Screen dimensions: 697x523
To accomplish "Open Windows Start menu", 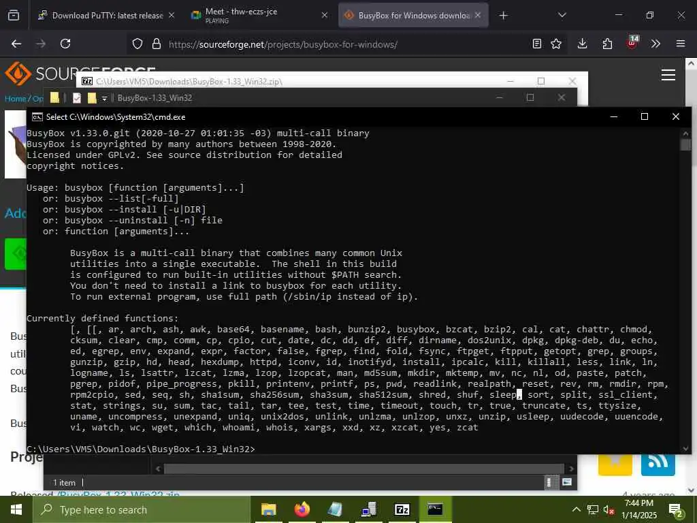I will pos(16,509).
